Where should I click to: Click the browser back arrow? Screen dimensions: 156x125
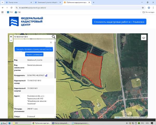click(3, 8)
